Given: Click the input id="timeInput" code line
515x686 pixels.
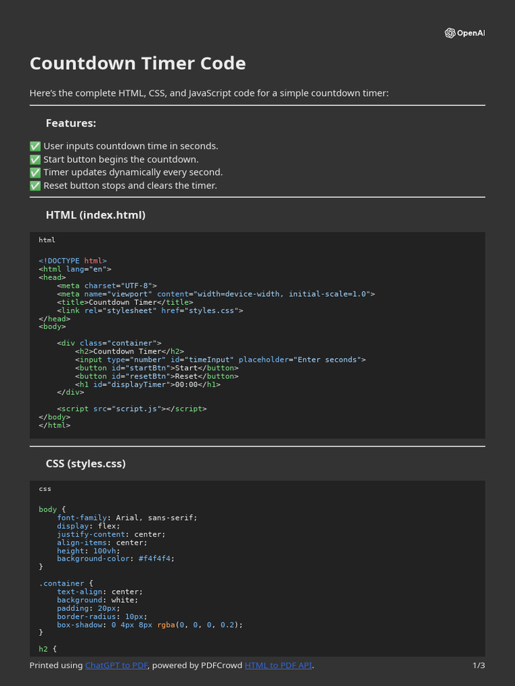Looking at the screenshot, I should [220, 360].
